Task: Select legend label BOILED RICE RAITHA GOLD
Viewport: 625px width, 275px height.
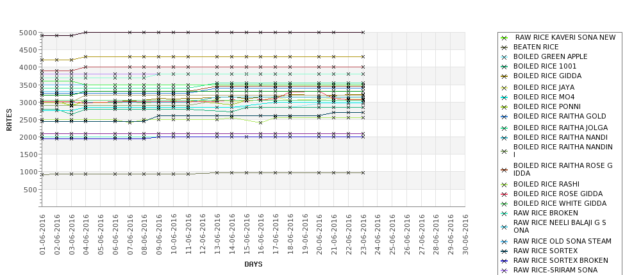Action: (560, 116)
